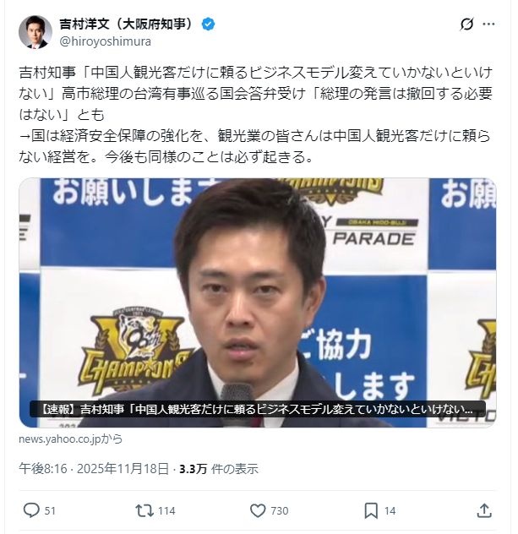The height and width of the screenshot is (534, 518).
Task: Click the 【速報】 headline caption overlay
Action: tap(258, 409)
